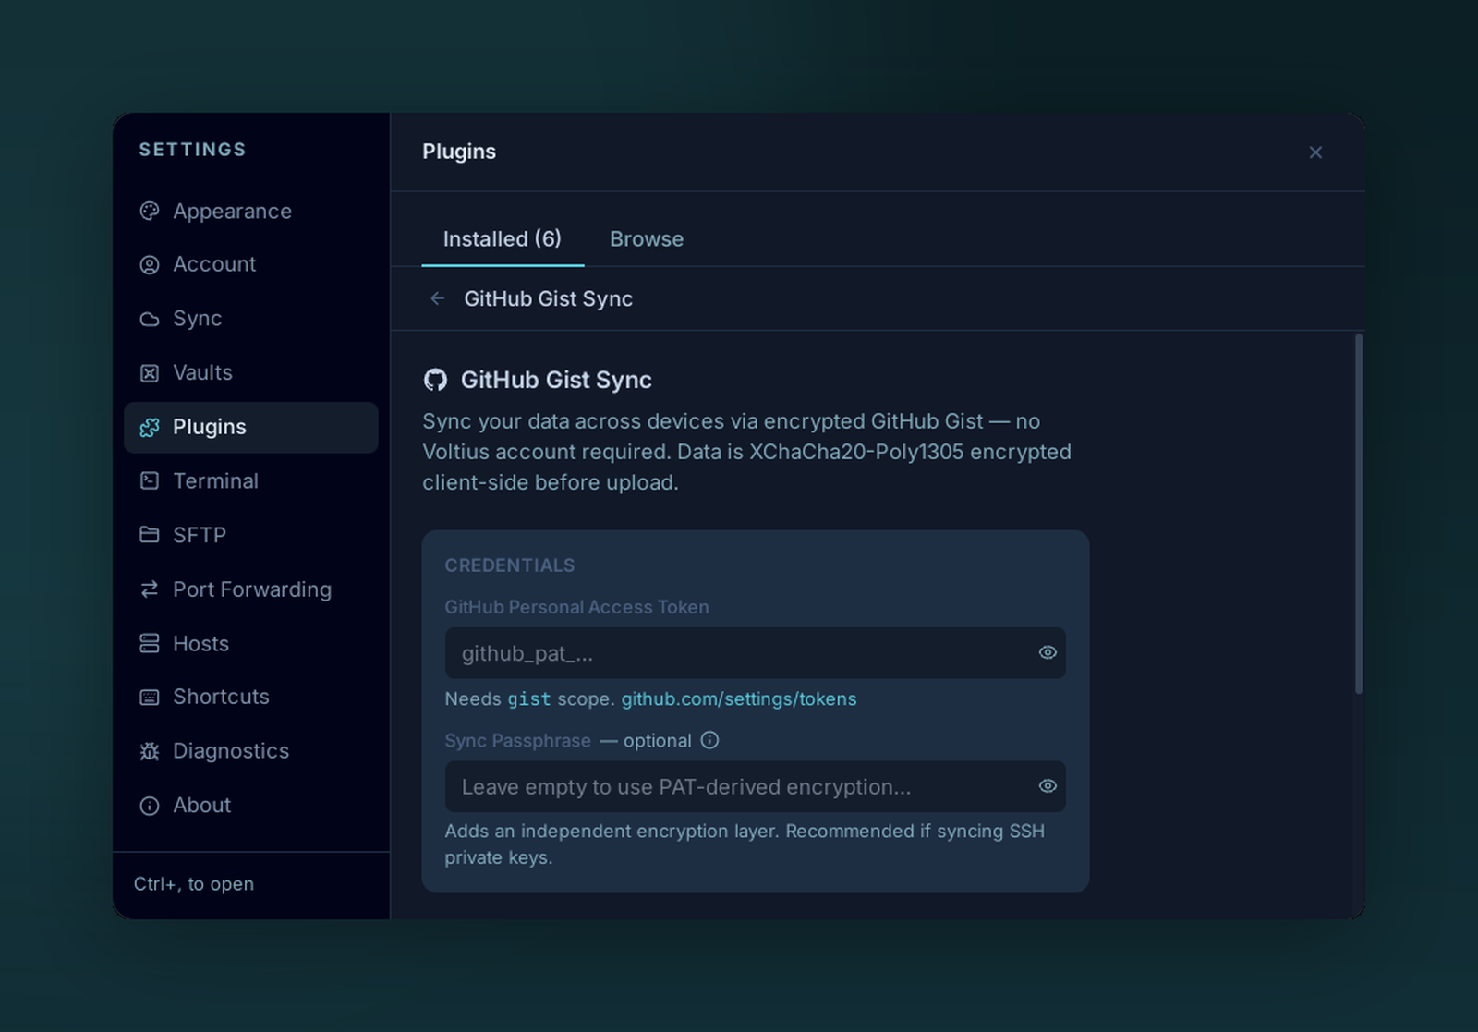Image resolution: width=1478 pixels, height=1032 pixels.
Task: Click the Sync cloud icon
Action: (x=150, y=319)
